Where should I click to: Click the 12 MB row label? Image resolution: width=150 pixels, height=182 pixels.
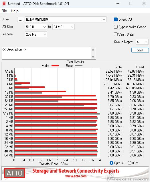point(9,134)
